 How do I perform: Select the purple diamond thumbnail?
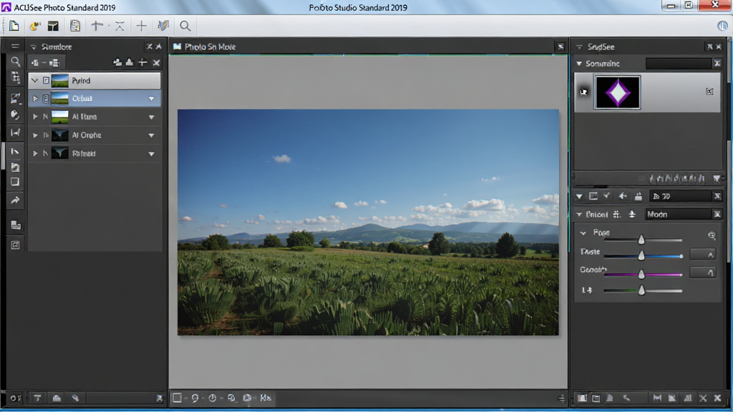[x=617, y=92]
